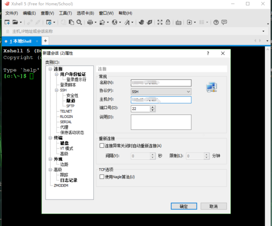The width and height of the screenshot is (272, 226).
Task: Click the Xftp green leaf icon
Action: coord(149,22)
